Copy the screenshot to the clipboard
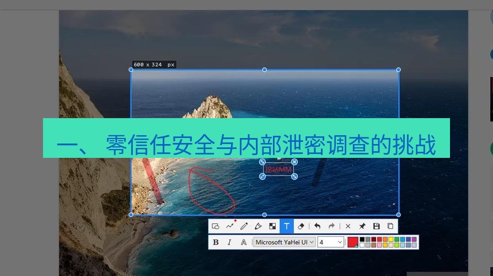493x276 pixels. 390,226
